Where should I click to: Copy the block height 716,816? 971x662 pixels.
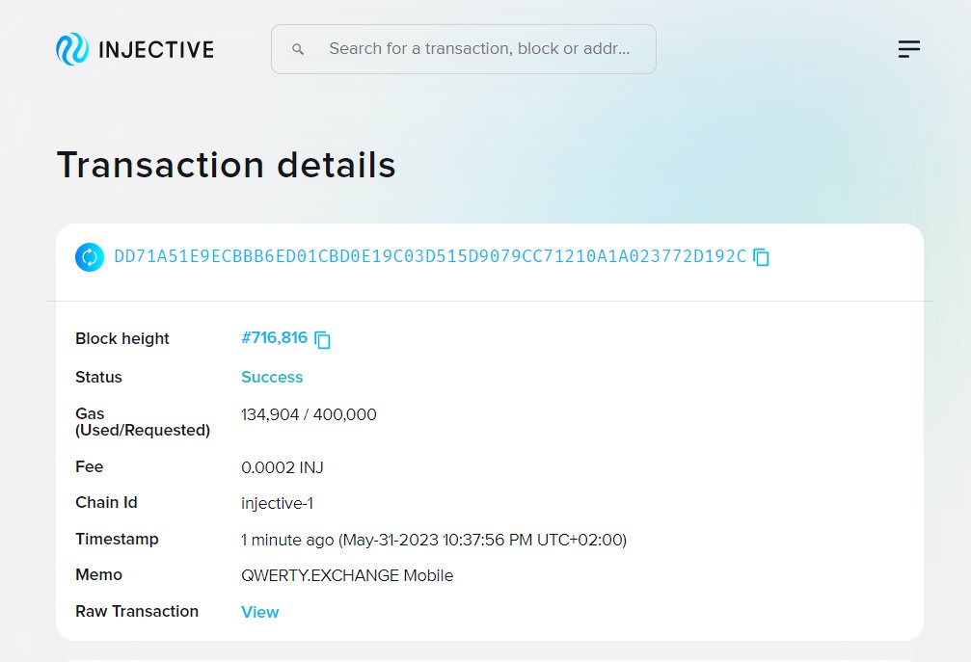pyautogui.click(x=323, y=339)
